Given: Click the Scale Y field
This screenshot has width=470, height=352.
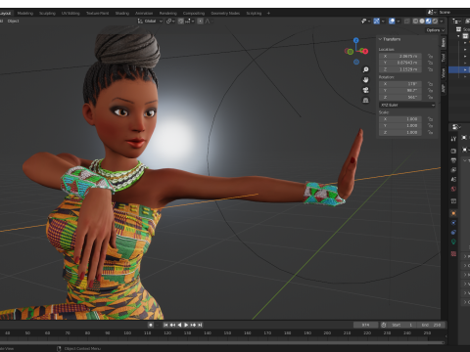Looking at the screenshot, I should (x=400, y=125).
